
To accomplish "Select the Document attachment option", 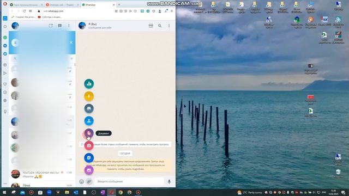I will [89, 133].
